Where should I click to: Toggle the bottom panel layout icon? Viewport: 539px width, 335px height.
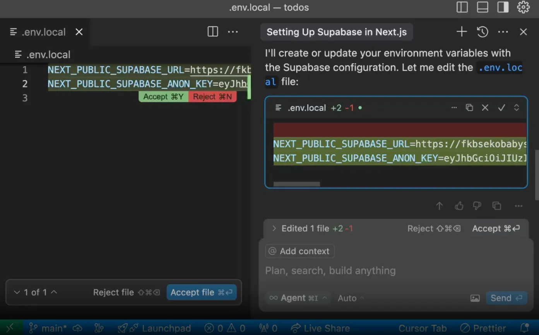tap(483, 7)
